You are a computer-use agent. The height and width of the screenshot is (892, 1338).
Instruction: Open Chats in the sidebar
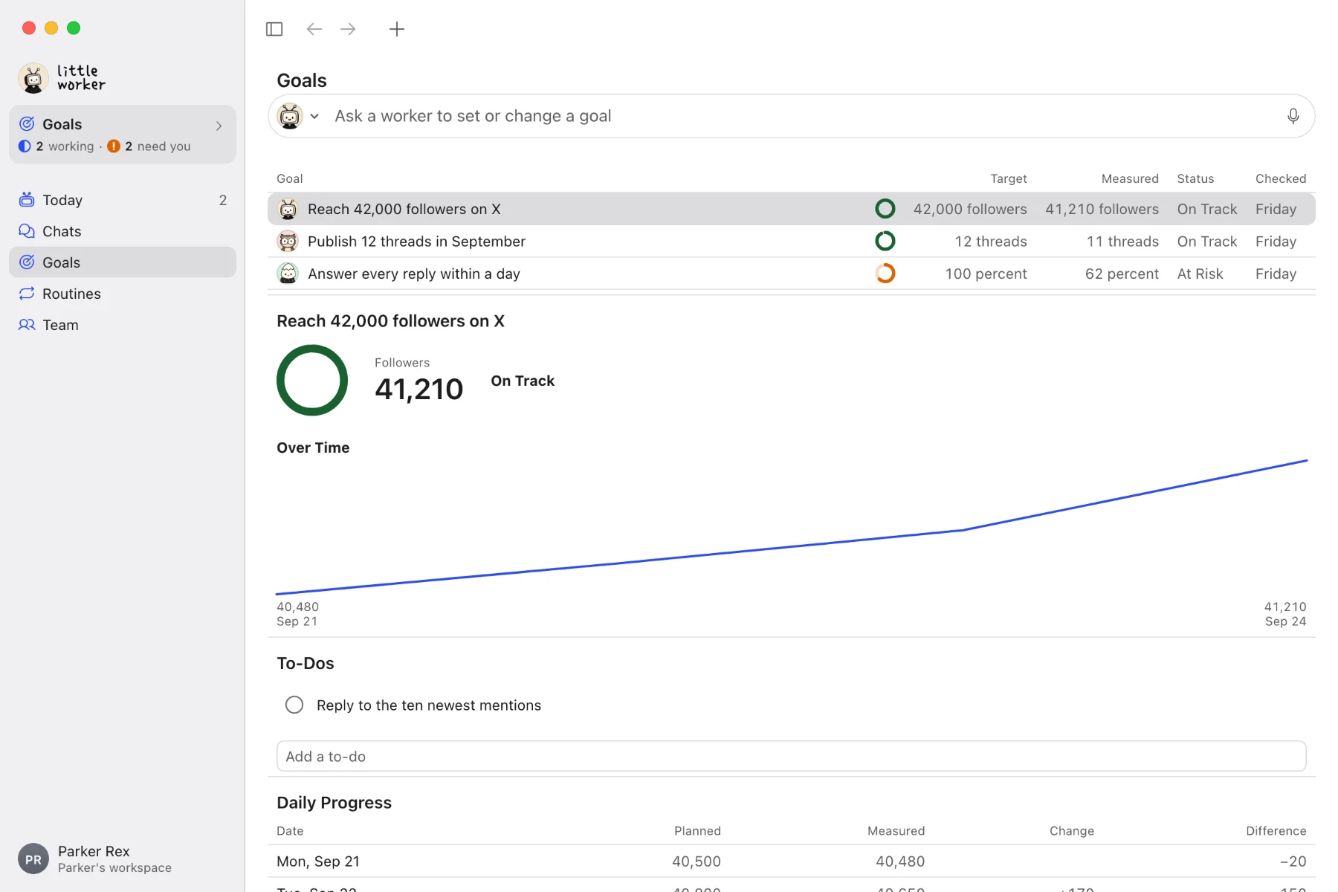point(123,231)
